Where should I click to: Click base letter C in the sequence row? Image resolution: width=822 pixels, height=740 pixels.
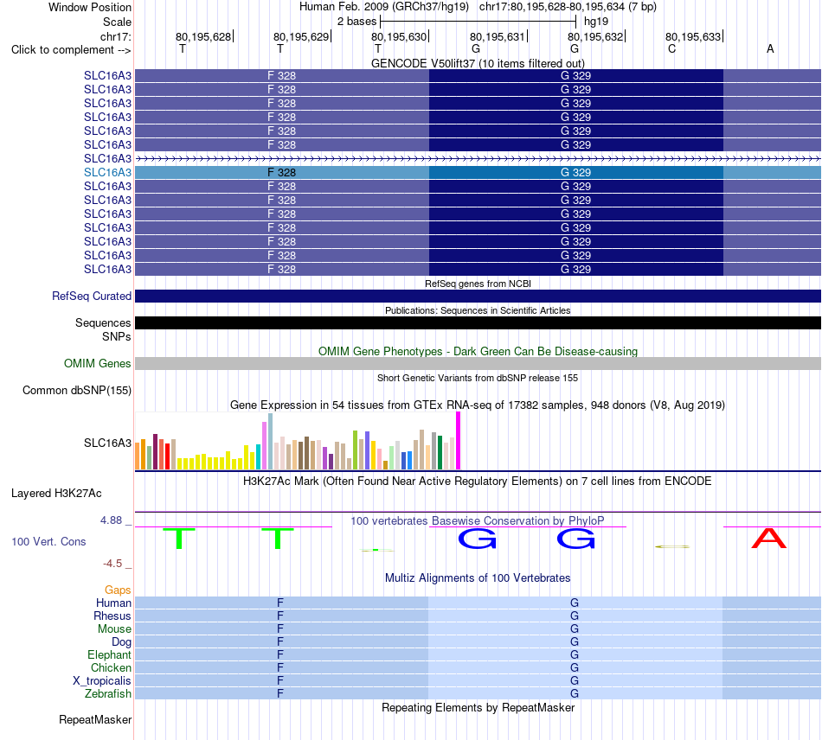(x=671, y=48)
